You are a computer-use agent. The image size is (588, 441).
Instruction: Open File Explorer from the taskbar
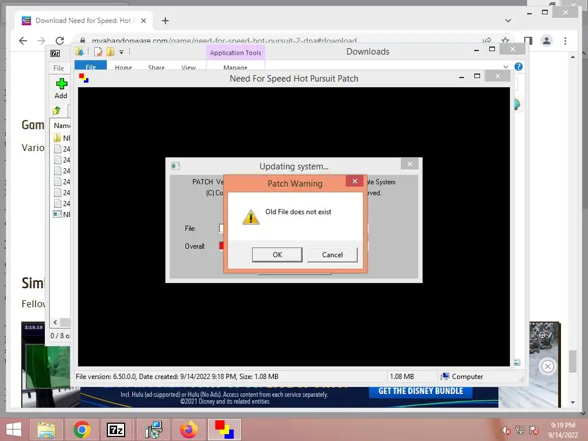coord(47,430)
